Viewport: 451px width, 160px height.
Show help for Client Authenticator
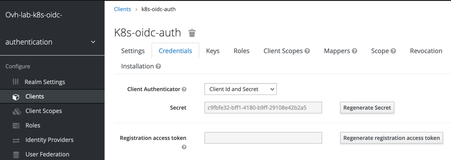(x=184, y=89)
